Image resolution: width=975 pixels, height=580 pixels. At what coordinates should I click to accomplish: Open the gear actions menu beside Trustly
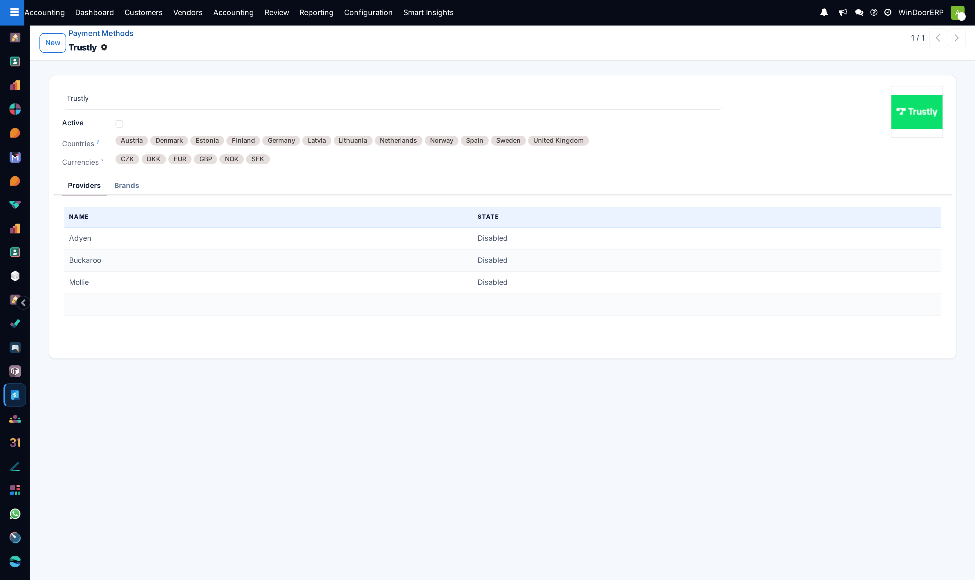point(104,47)
